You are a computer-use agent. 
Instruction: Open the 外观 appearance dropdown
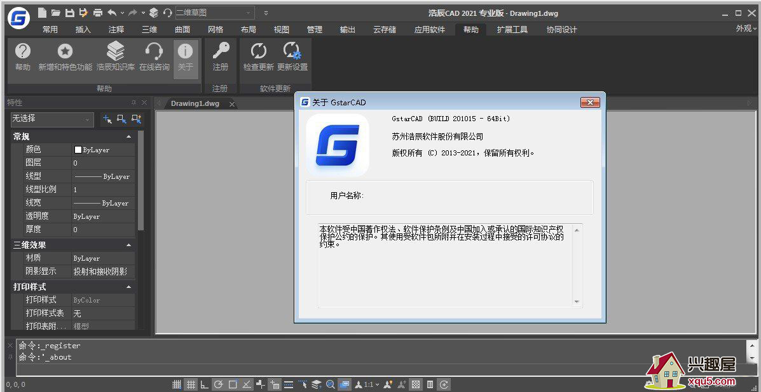tap(746, 29)
